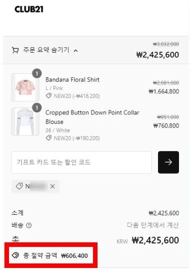Image resolution: width=192 pixels, height=271 pixels.
Task: Open the shipping help question mark icon
Action: [29, 225]
